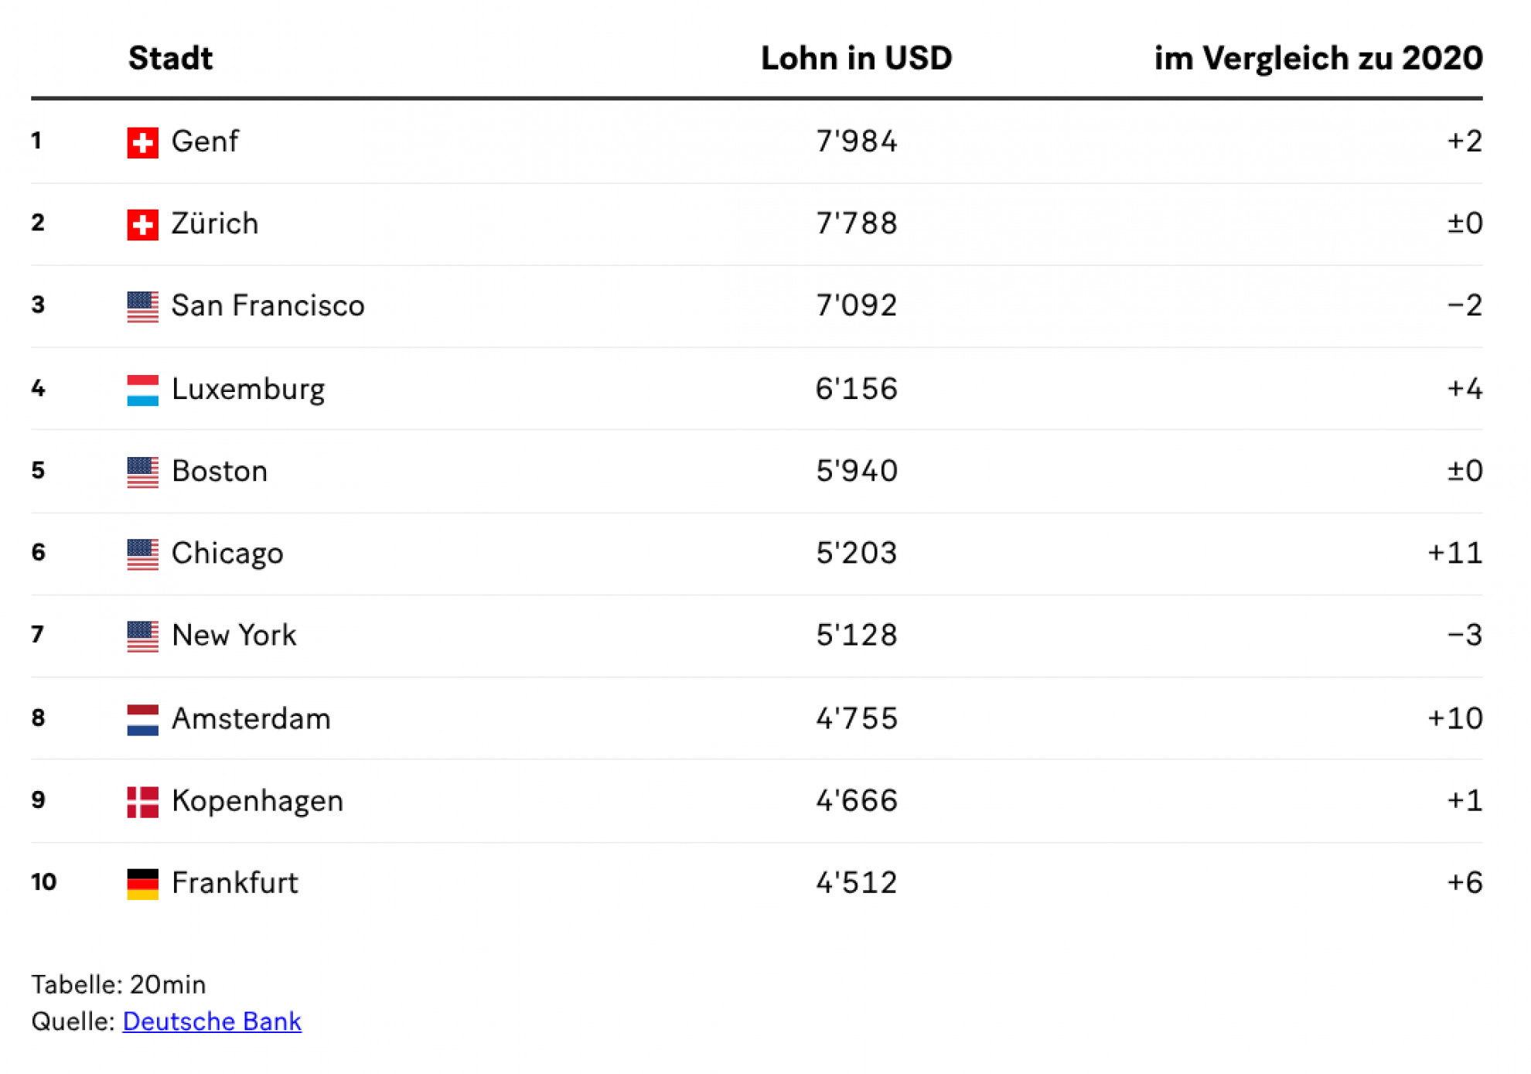Open the Deutsche Bank source link
1531x1074 pixels.
(212, 1021)
